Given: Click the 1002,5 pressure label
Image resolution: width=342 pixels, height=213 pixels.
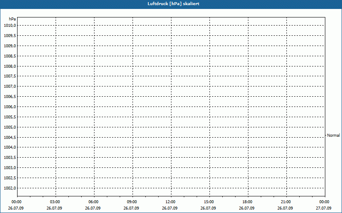Looking at the screenshot, I should 10,178.
